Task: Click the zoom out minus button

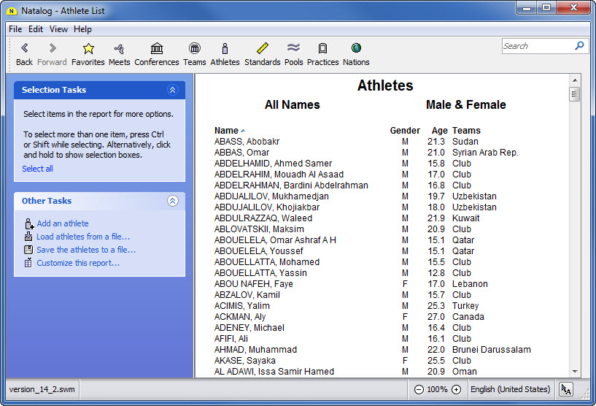Action: pos(419,390)
